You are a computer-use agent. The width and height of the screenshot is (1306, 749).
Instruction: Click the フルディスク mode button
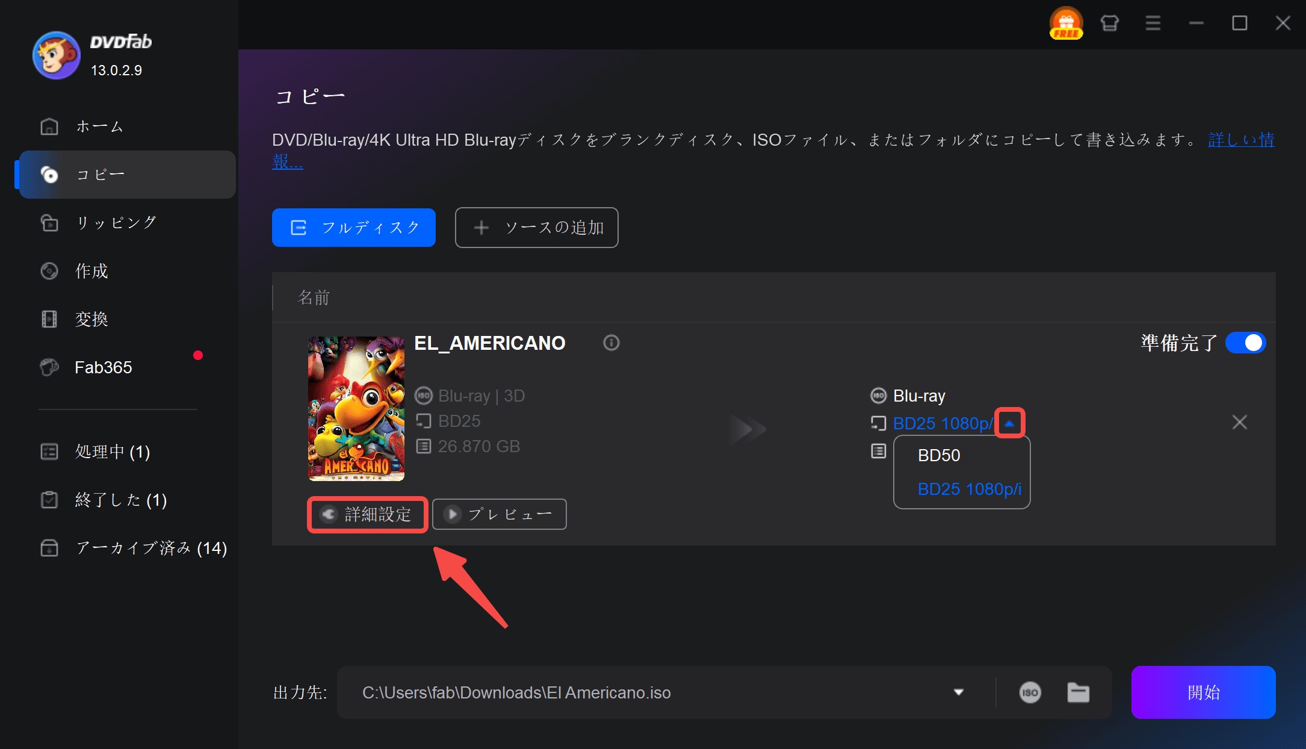pos(354,228)
